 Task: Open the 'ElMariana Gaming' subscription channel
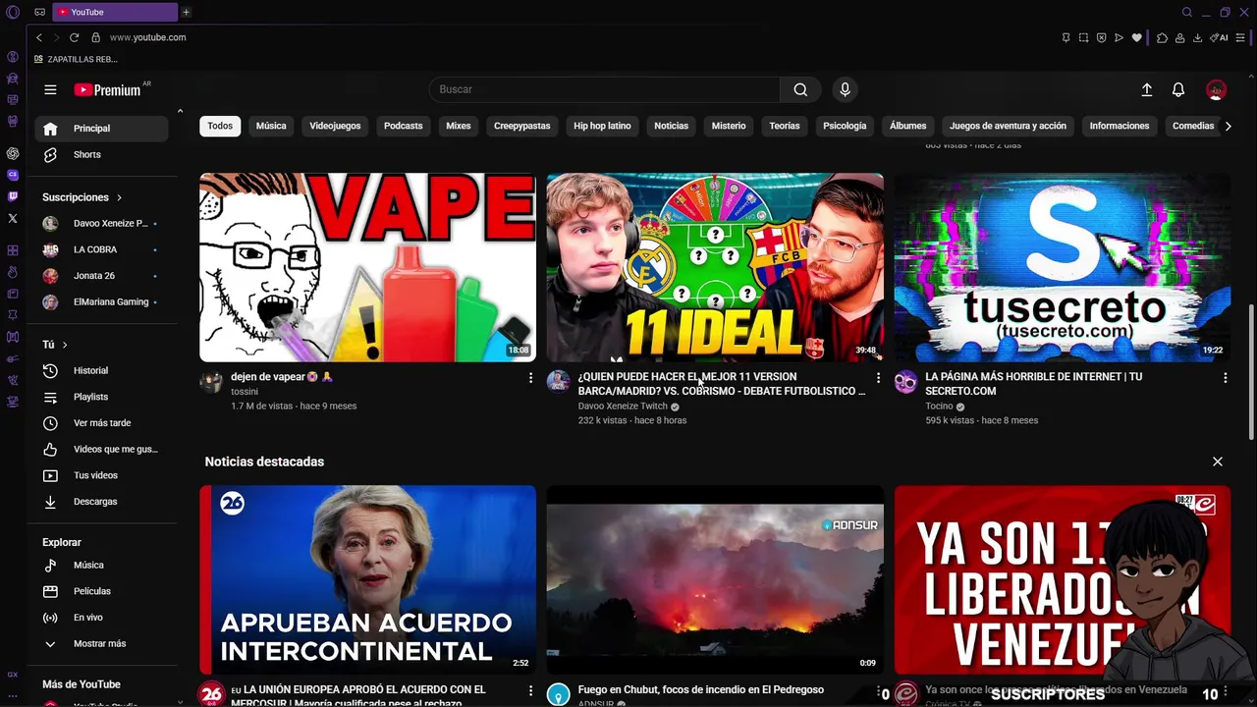[99, 302]
